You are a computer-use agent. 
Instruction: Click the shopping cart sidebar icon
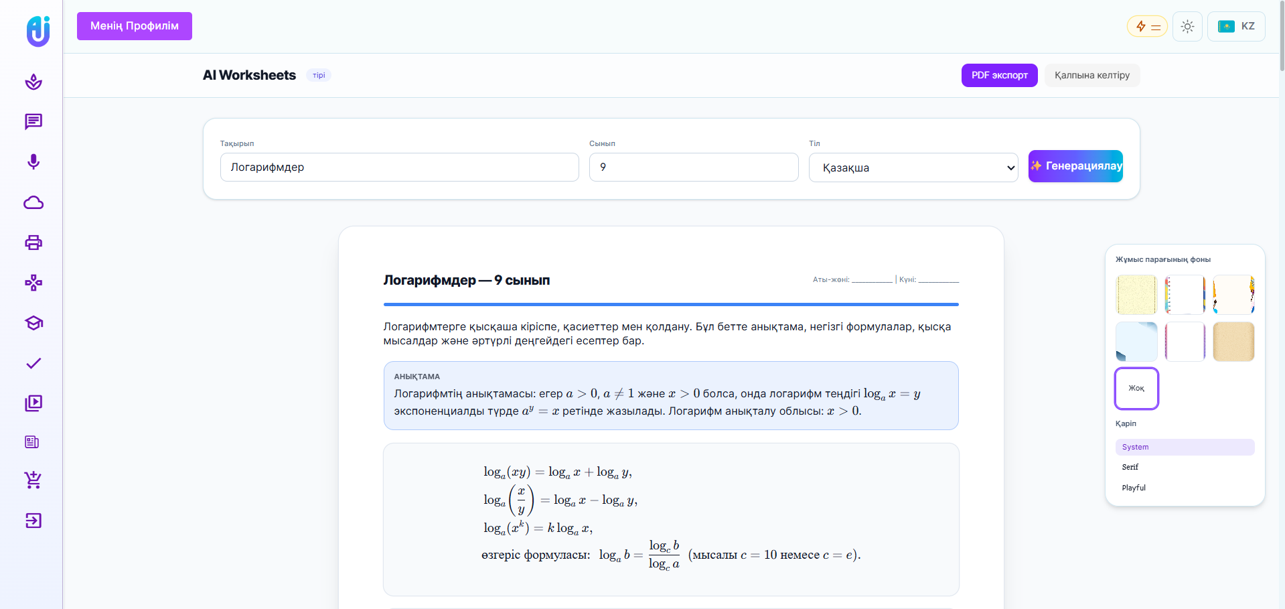tap(33, 480)
